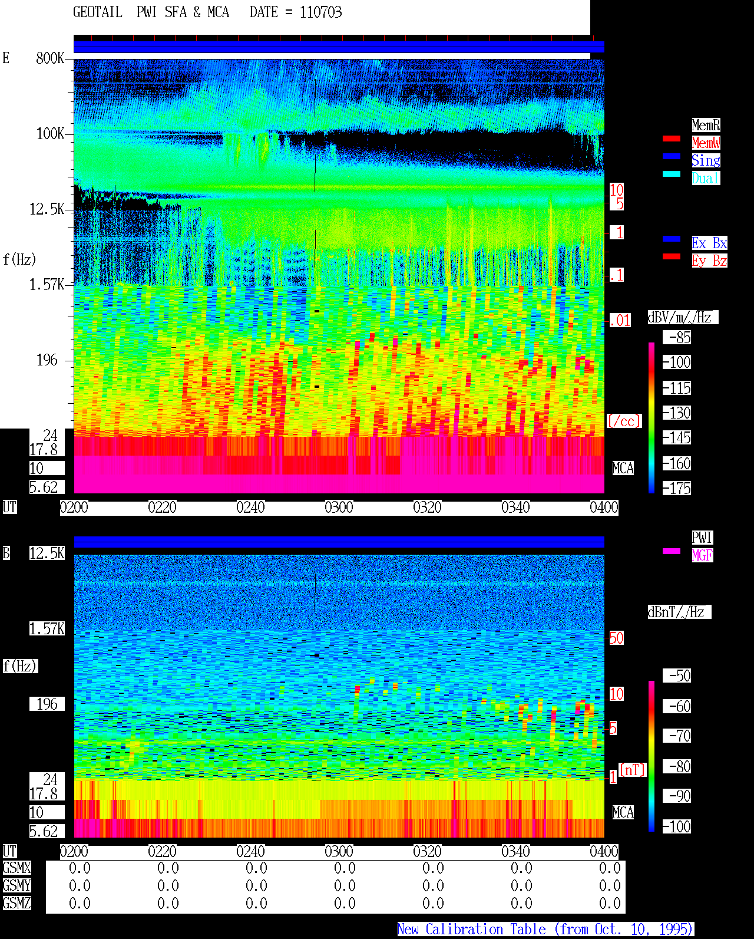Screen dimensions: 754x939
Task: Click the red MemW legend swatch
Action: 672,139
